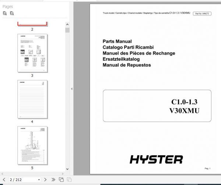
Task: Click the 'Pag. 1' footer text
Action: coord(207,168)
